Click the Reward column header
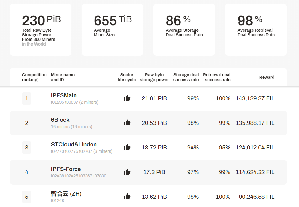This screenshot has height=207, width=299. point(267,77)
